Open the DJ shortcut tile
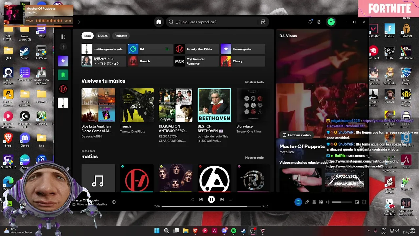Screen dimensions: 419x236 pos(150,49)
